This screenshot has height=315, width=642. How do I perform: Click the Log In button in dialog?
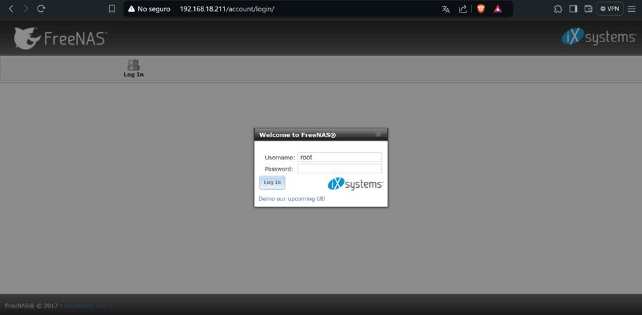tap(273, 183)
